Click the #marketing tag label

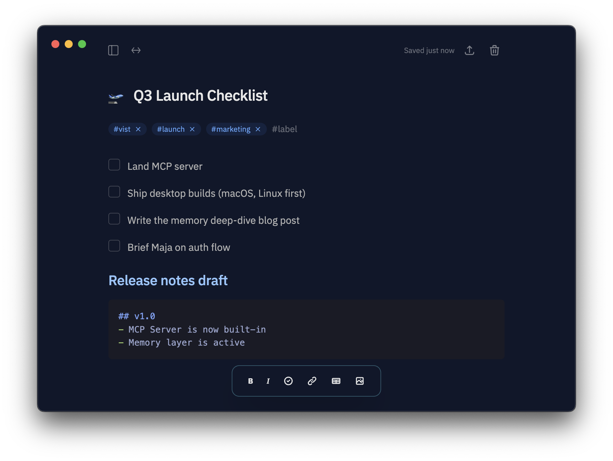coord(231,129)
